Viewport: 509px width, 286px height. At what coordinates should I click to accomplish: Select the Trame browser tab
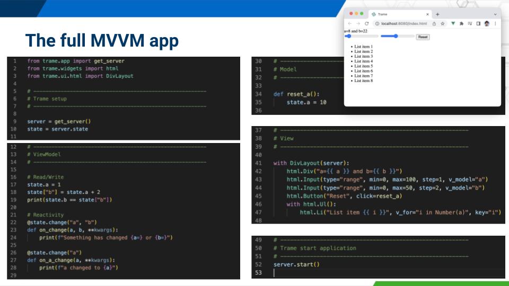point(400,14)
